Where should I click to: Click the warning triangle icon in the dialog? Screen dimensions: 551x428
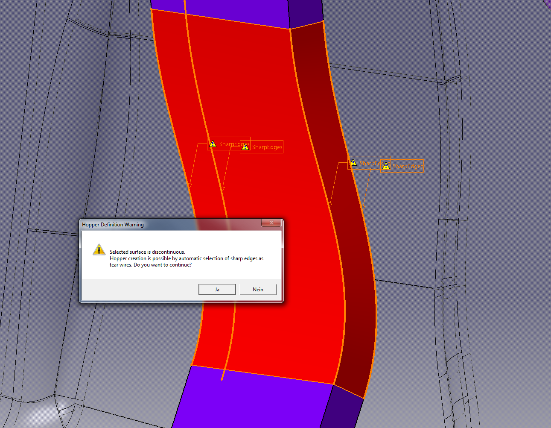(99, 250)
